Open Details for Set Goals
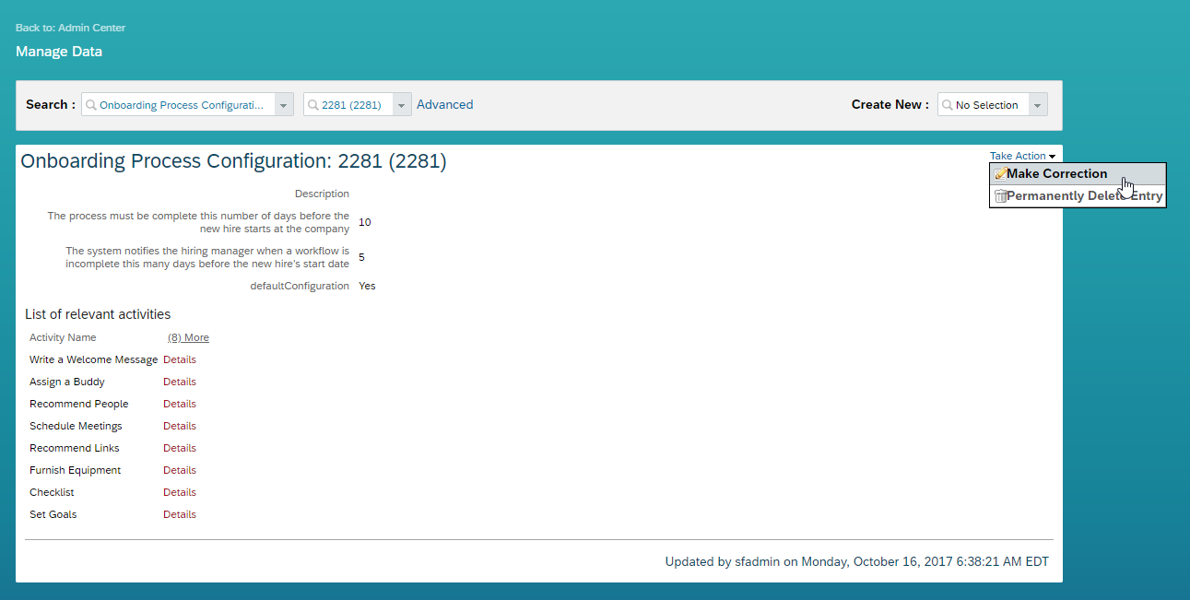This screenshot has width=1190, height=600. click(180, 514)
